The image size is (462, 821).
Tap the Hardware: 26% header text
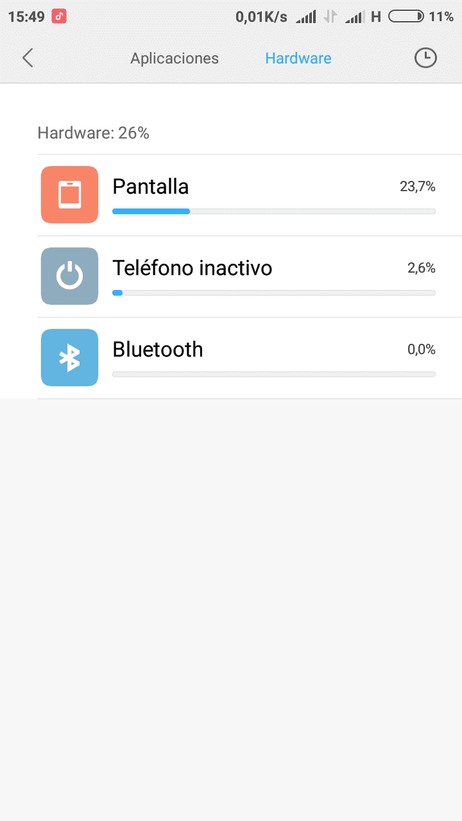(x=93, y=133)
